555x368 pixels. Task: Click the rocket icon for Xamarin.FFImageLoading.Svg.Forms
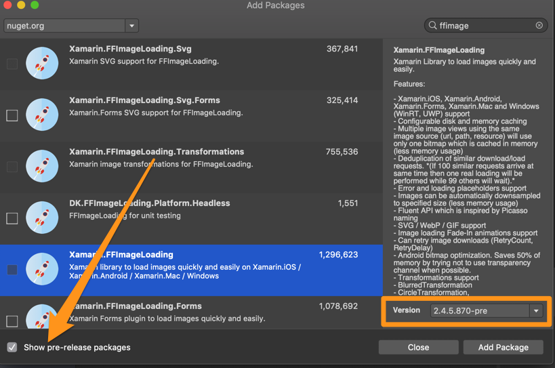click(42, 115)
